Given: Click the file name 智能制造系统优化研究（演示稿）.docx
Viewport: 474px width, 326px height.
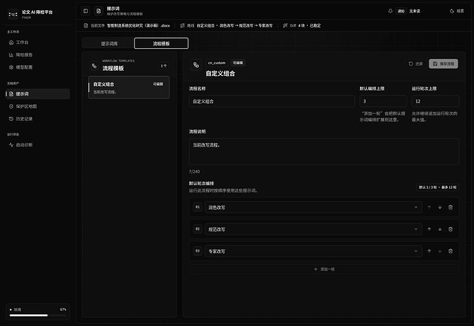Looking at the screenshot, I should click(139, 25).
